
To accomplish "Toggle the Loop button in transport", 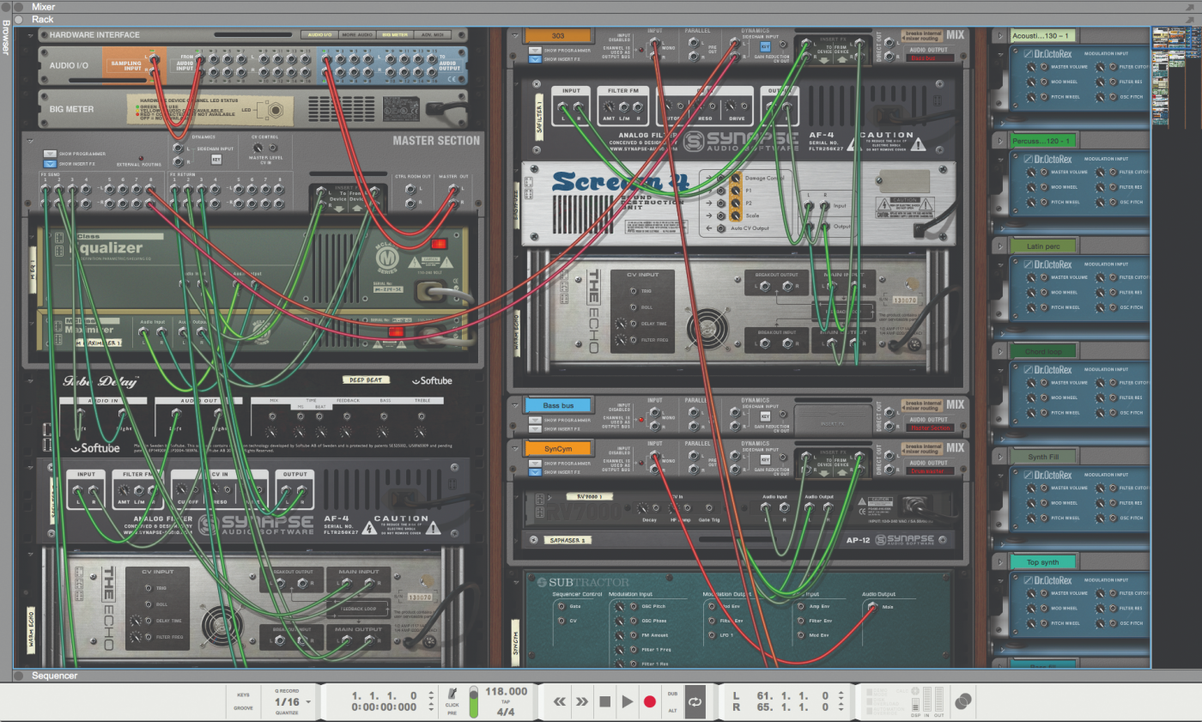I will pyautogui.click(x=695, y=701).
